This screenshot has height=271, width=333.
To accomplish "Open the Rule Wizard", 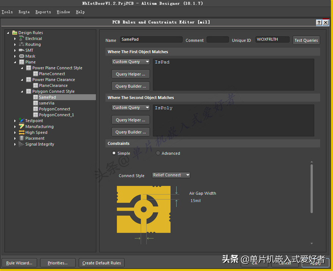I will 19,263.
